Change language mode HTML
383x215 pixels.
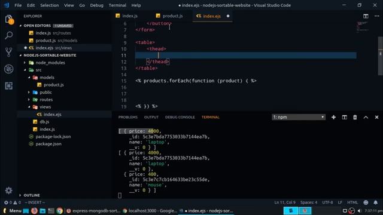[x=352, y=202]
